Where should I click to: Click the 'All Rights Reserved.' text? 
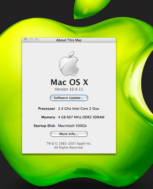pyautogui.click(x=69, y=147)
